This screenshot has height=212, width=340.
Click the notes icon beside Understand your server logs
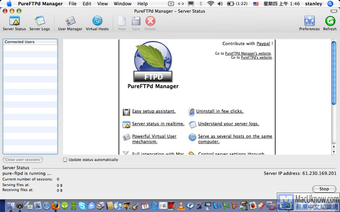(192, 125)
